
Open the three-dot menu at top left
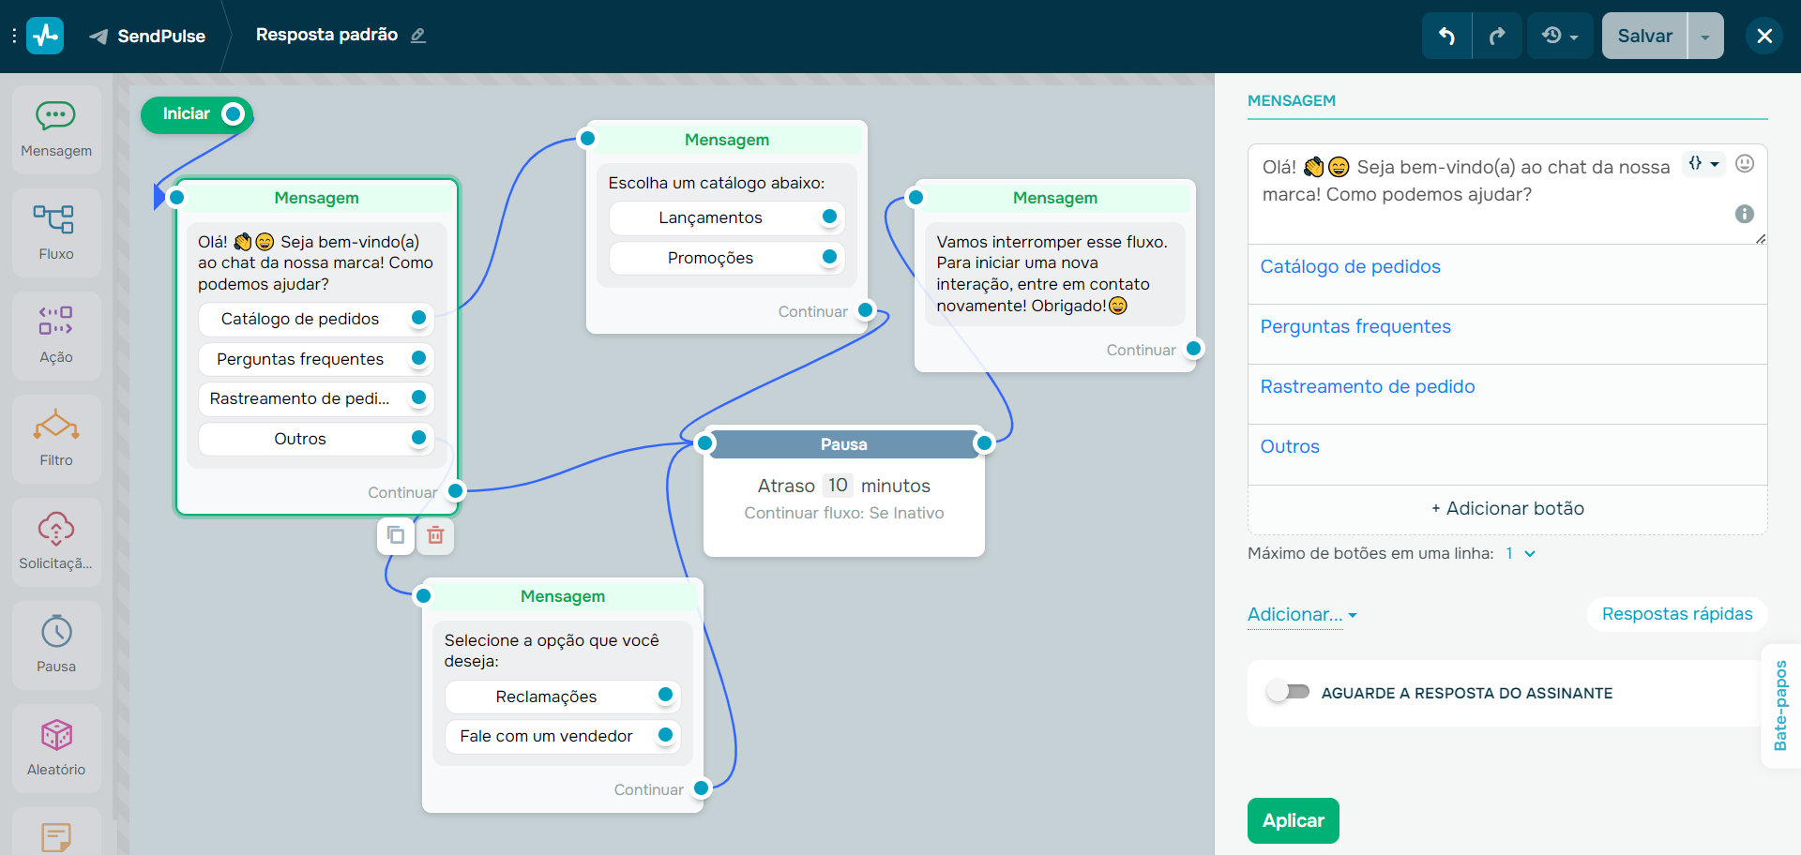pos(14,36)
